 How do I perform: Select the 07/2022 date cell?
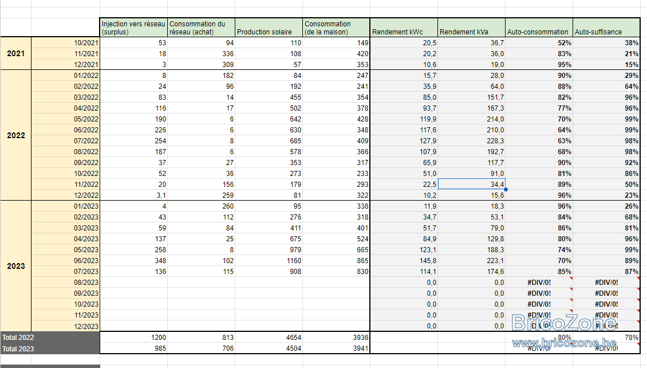[x=66, y=141]
